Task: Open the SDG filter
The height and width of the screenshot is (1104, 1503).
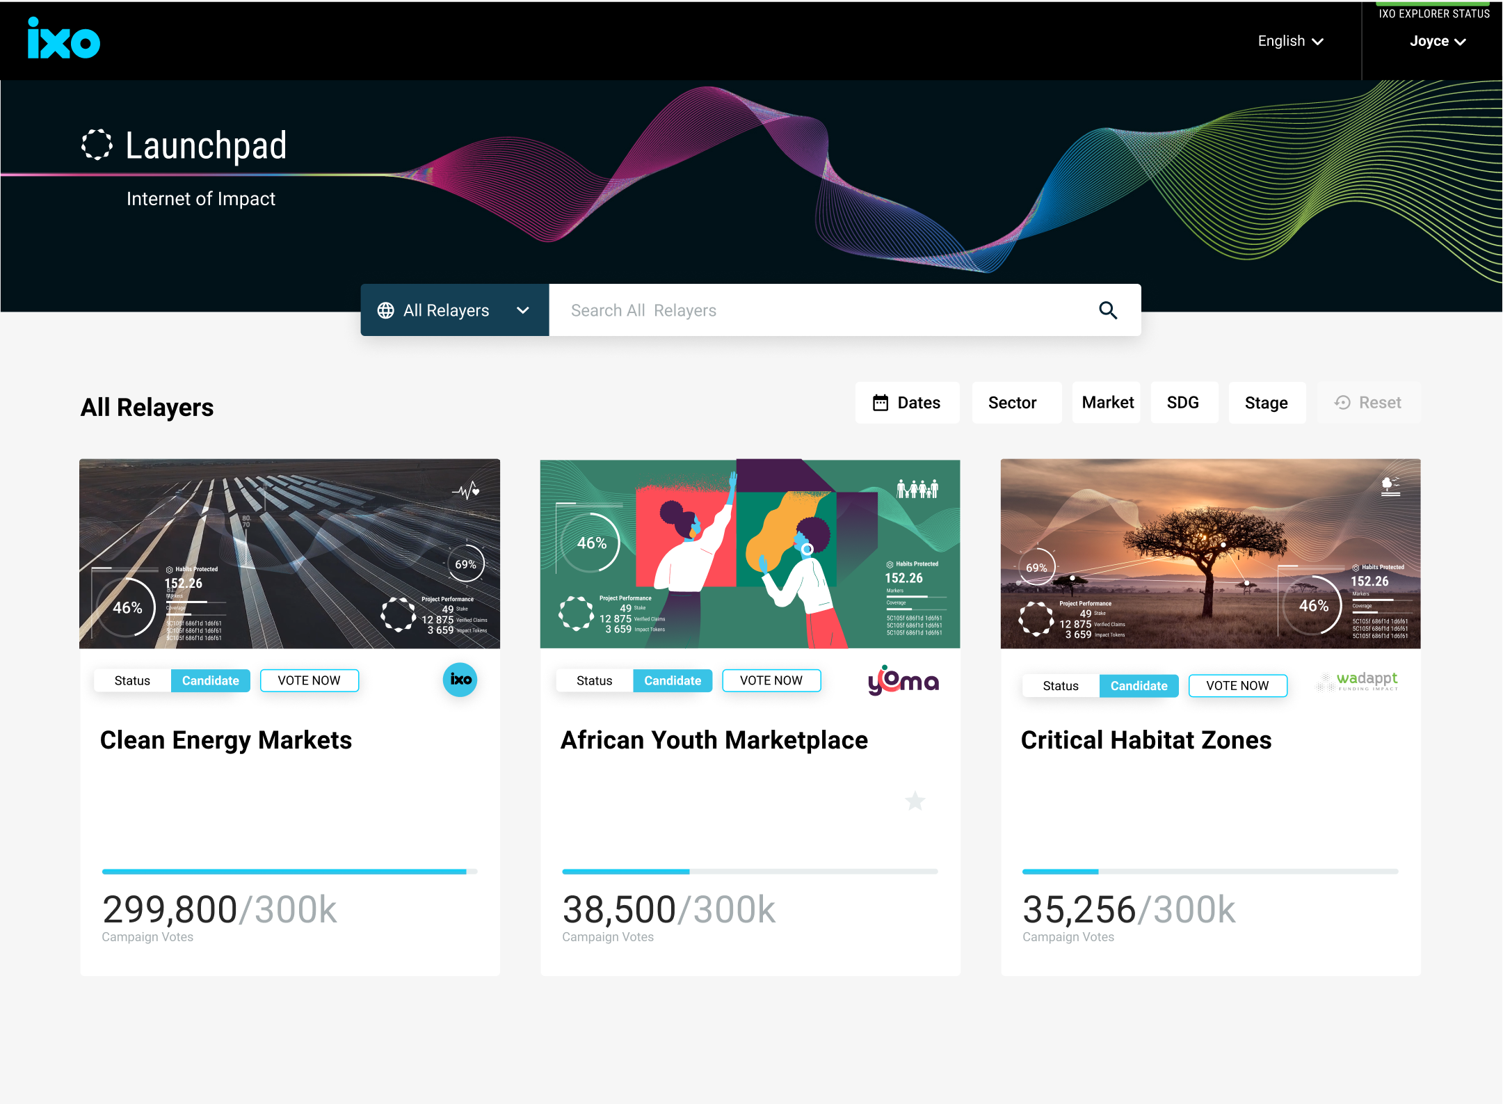Action: (x=1182, y=403)
